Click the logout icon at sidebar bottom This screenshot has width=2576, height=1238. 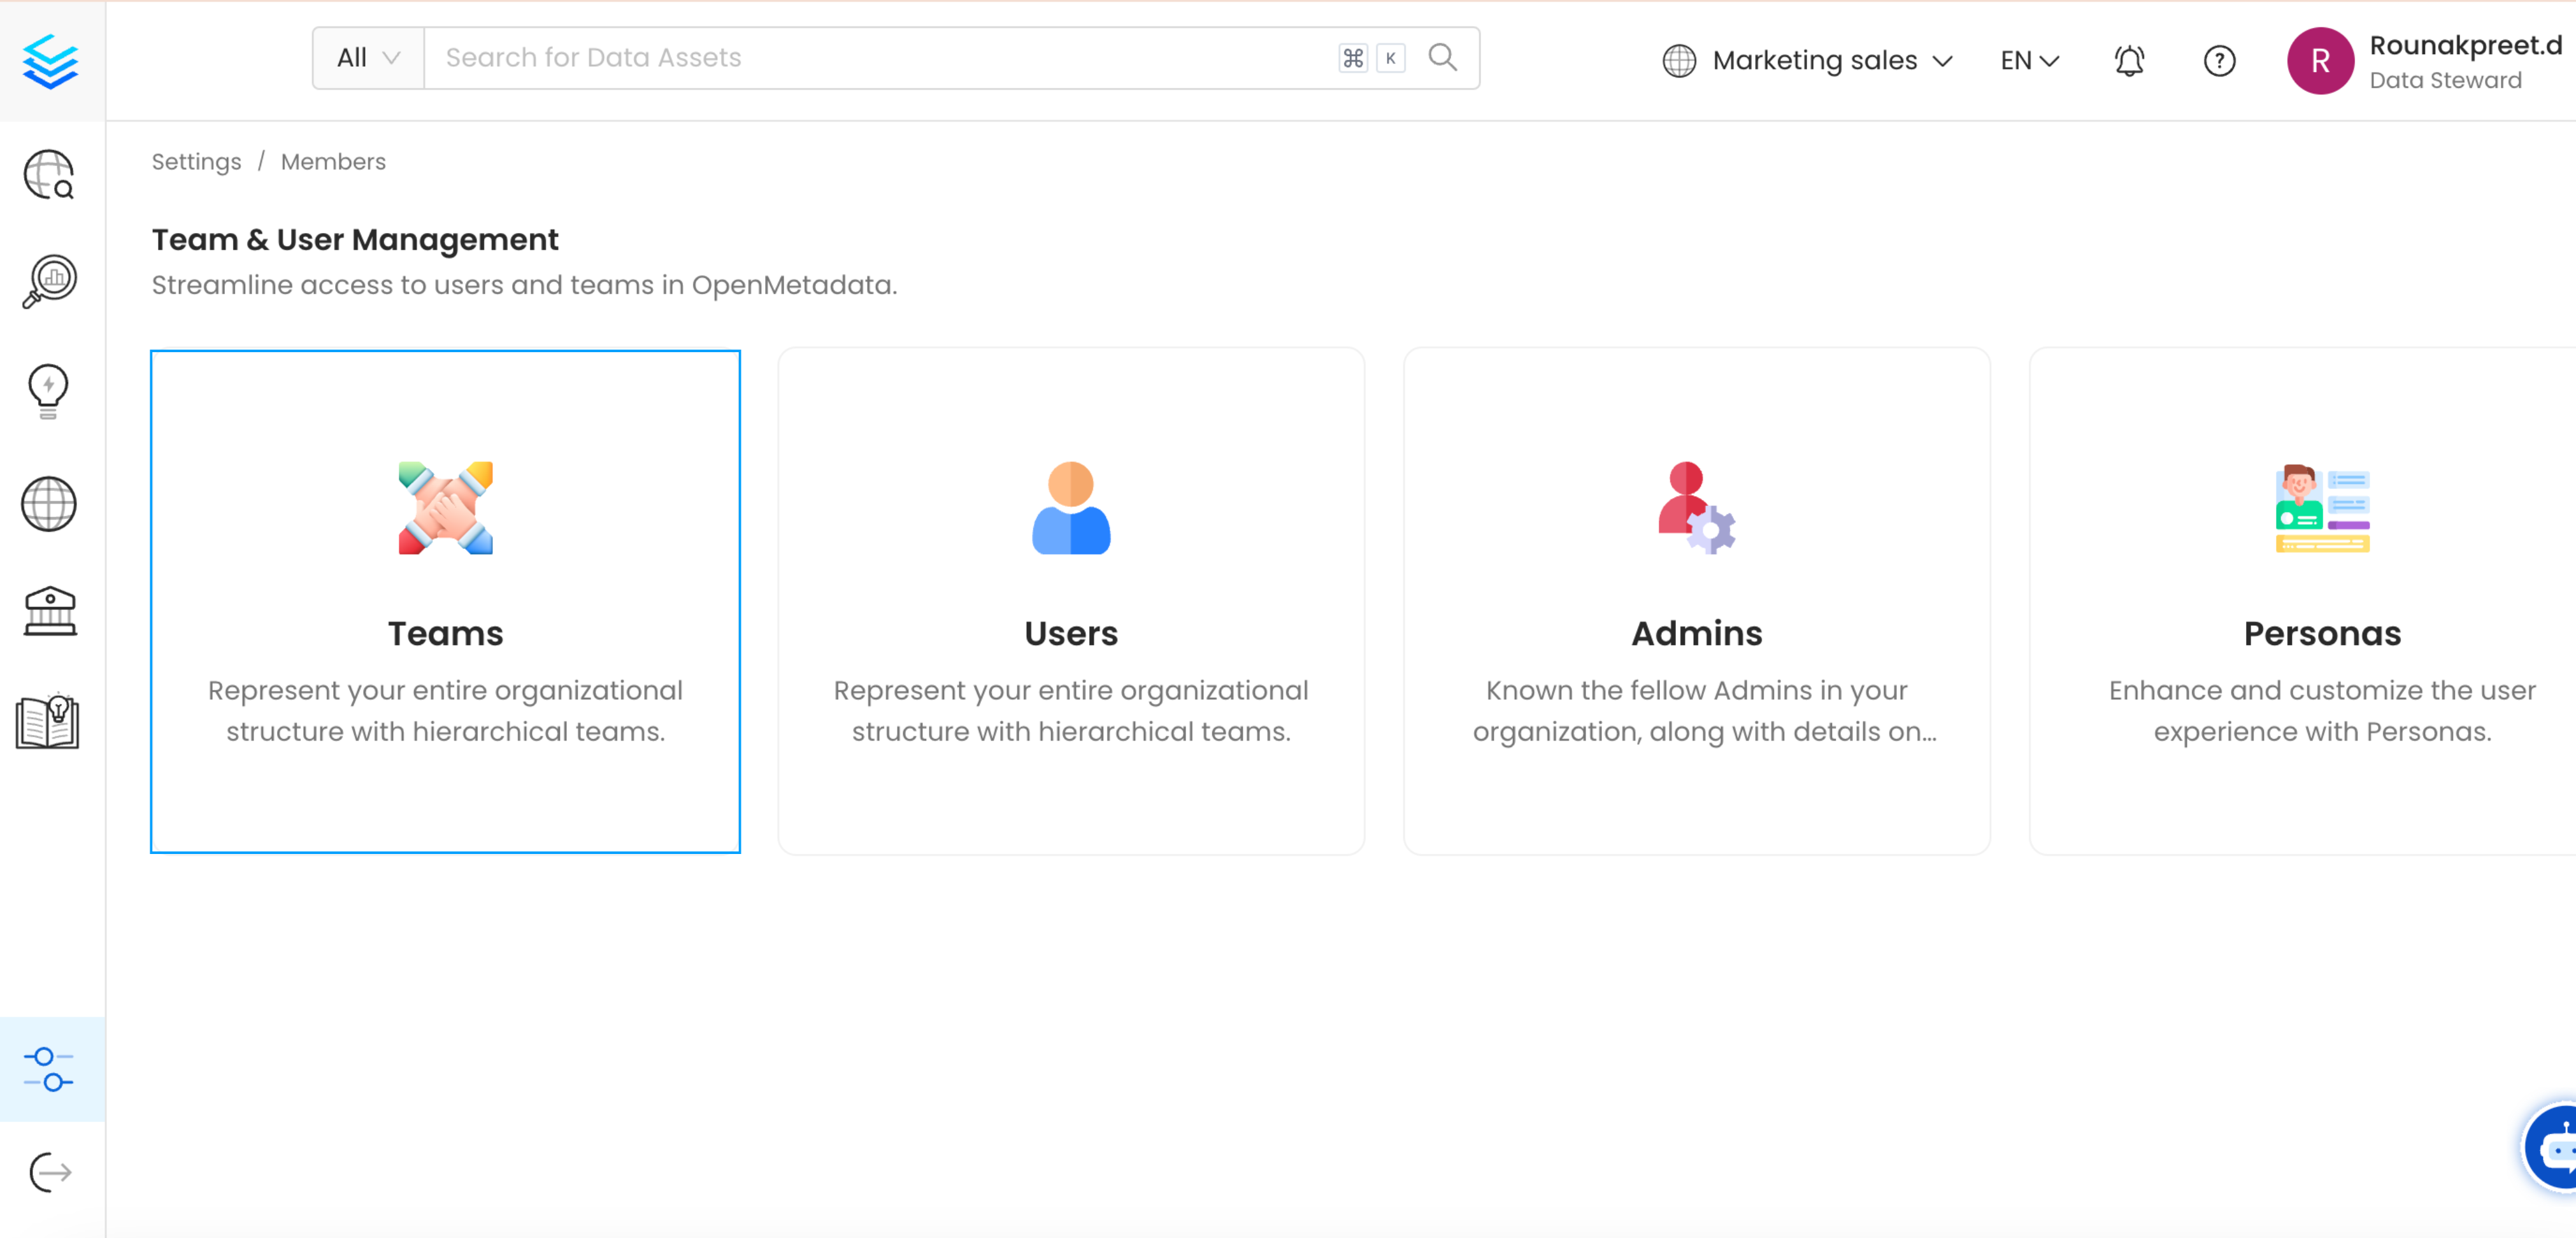coord(48,1172)
